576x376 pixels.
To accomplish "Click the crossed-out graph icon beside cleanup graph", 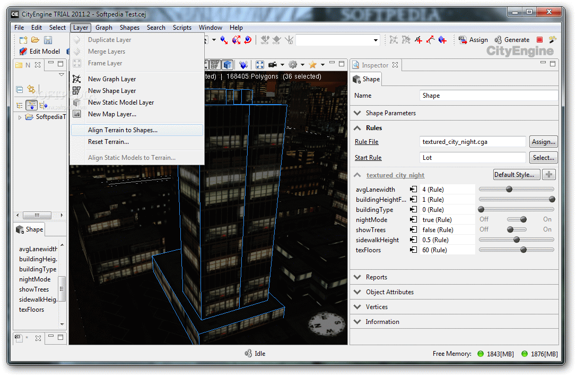I will [406, 40].
